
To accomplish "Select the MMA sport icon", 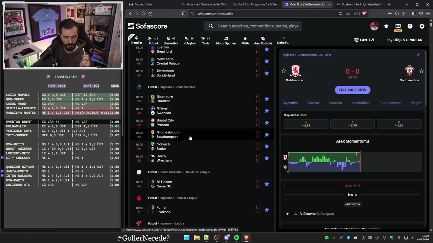I will click(245, 40).
